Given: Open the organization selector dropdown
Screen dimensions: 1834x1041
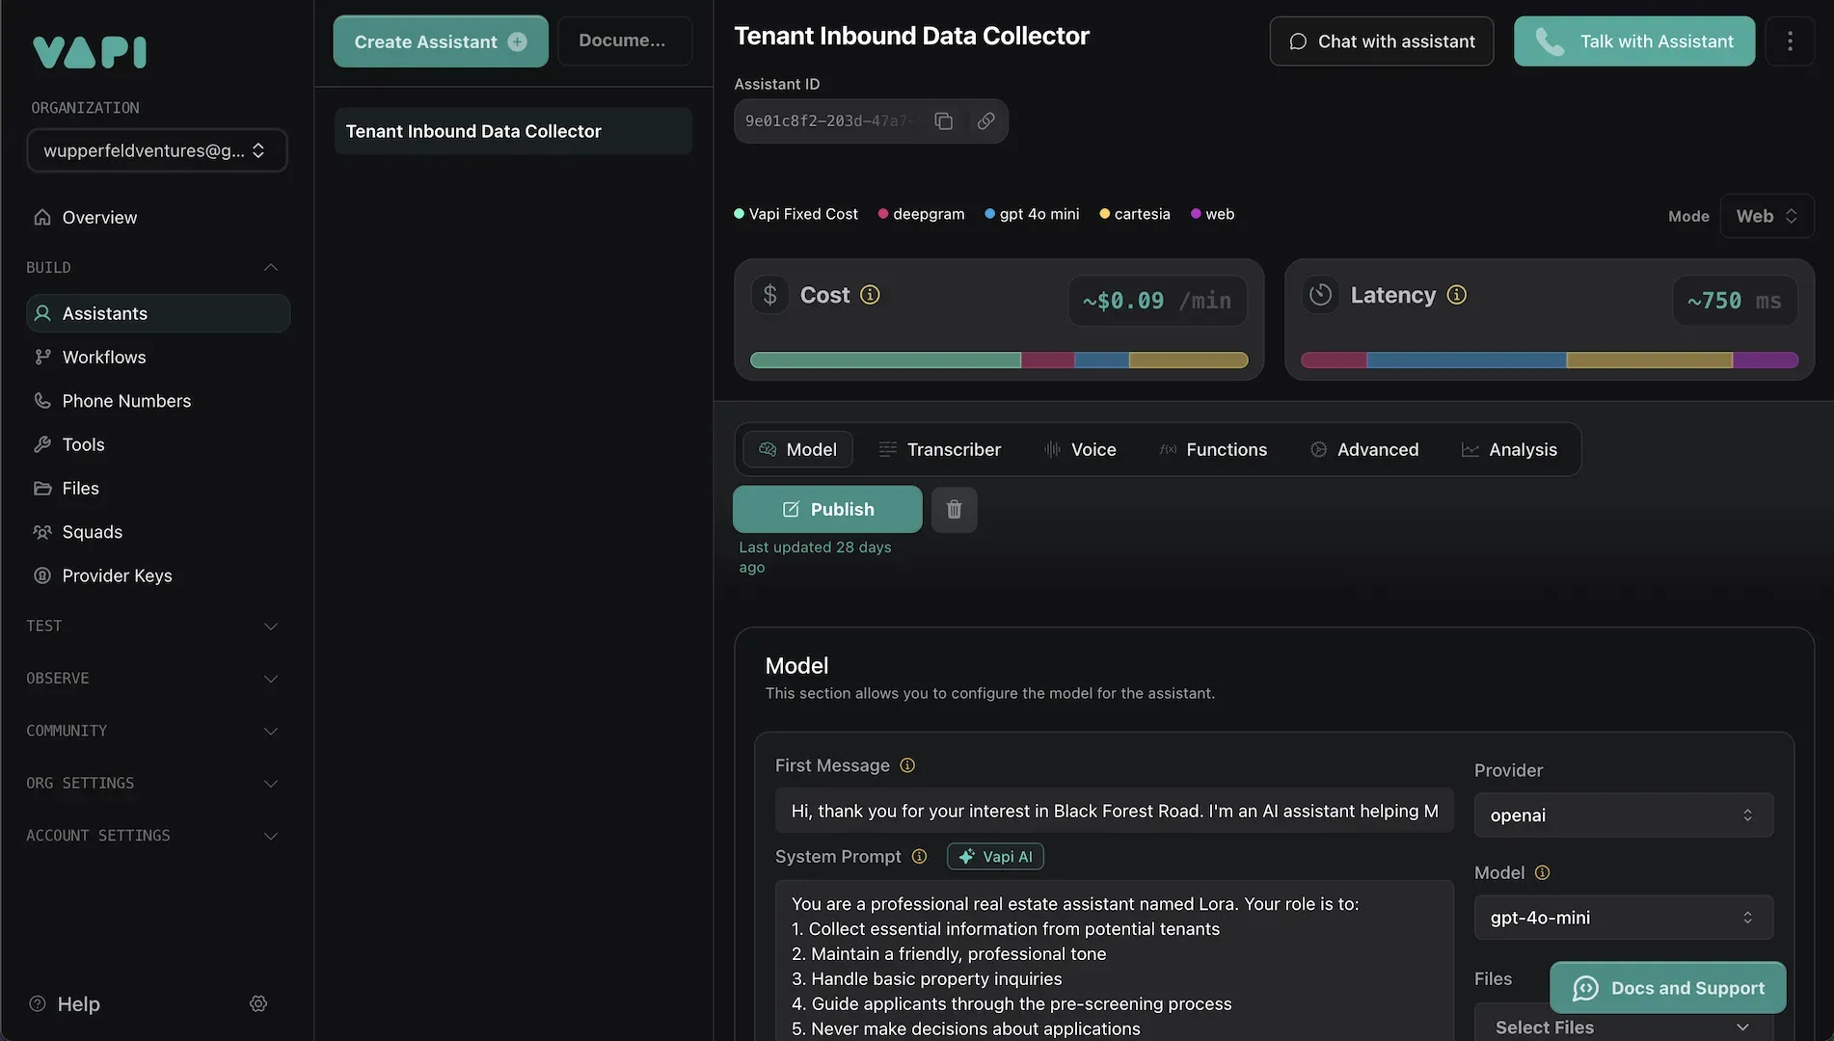Looking at the screenshot, I should coord(157,150).
